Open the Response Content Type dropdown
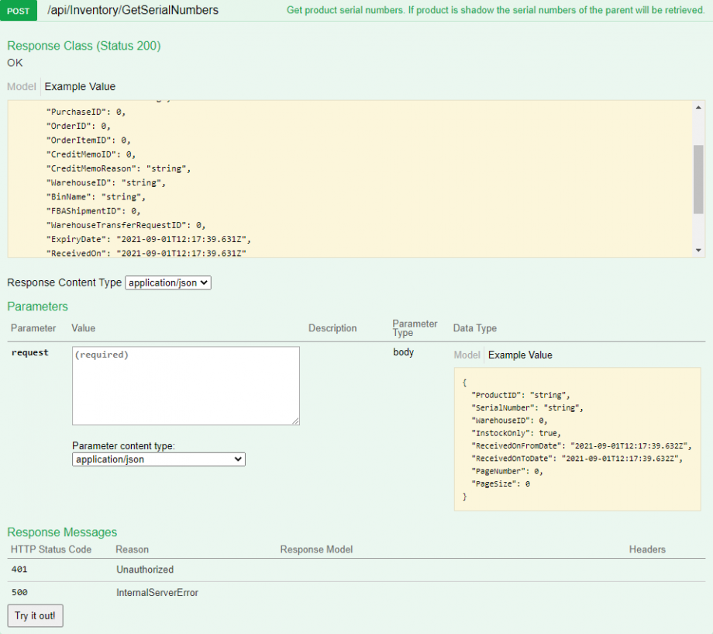Screen dimensions: 713x634 [167, 282]
